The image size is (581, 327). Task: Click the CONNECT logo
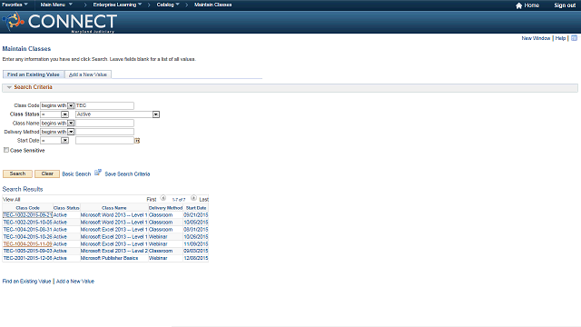click(60, 22)
